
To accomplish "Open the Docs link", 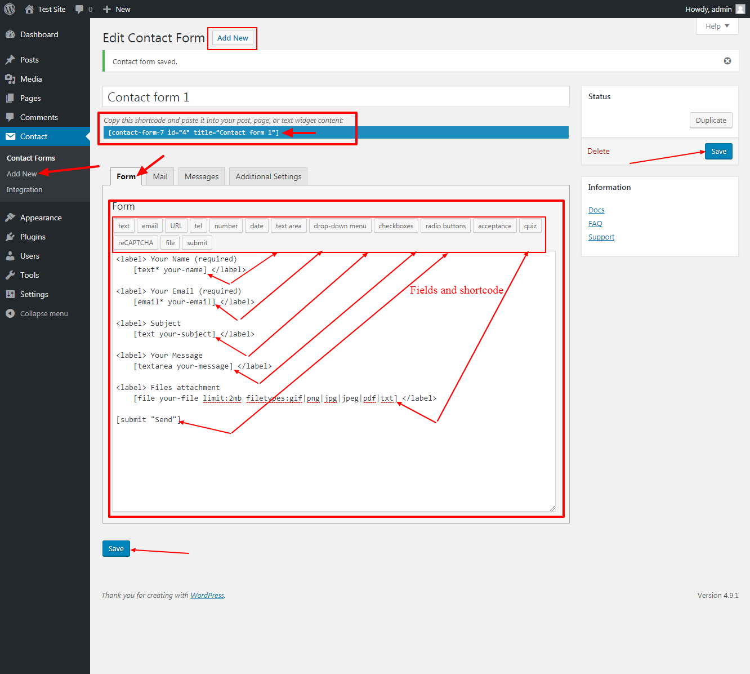I will pyautogui.click(x=596, y=210).
